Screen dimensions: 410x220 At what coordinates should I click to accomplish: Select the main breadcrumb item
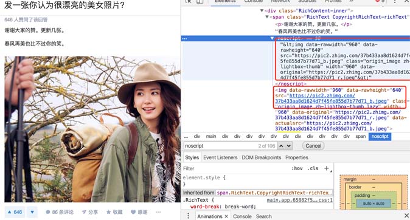click(x=211, y=136)
